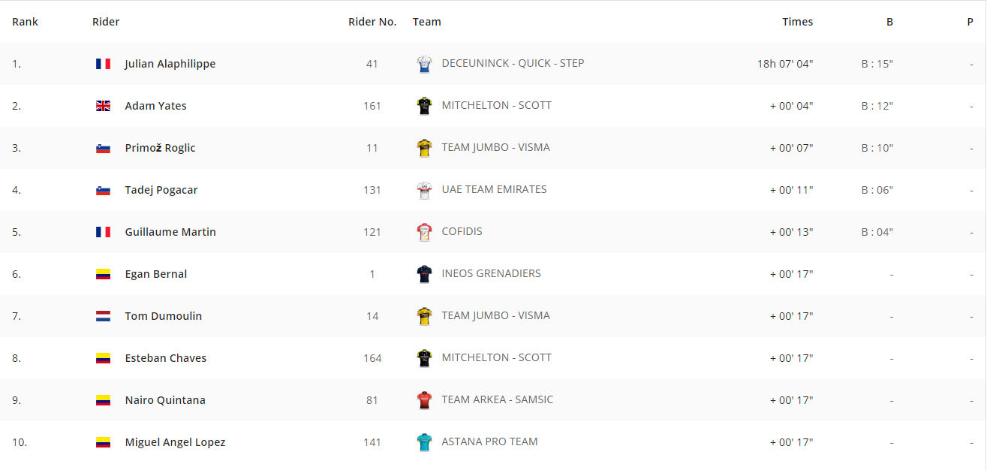987x470 pixels.
Task: Click the Team Arkea - Samsic jersey icon
Action: point(425,400)
